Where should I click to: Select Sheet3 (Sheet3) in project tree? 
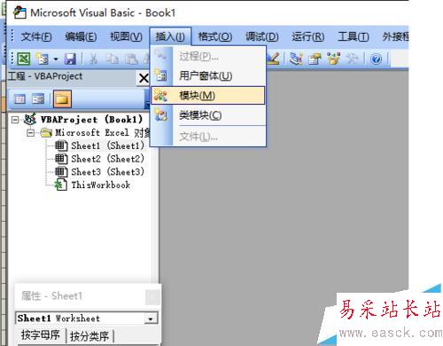coord(107,172)
